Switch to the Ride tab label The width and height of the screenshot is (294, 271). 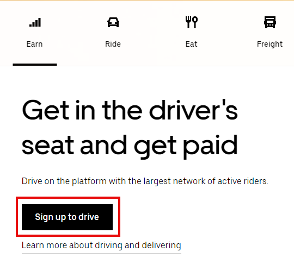click(x=113, y=44)
